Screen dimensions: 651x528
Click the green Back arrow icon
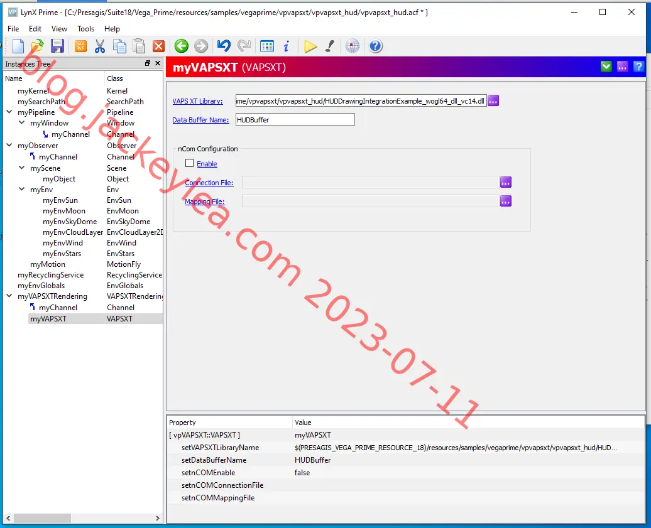(182, 46)
